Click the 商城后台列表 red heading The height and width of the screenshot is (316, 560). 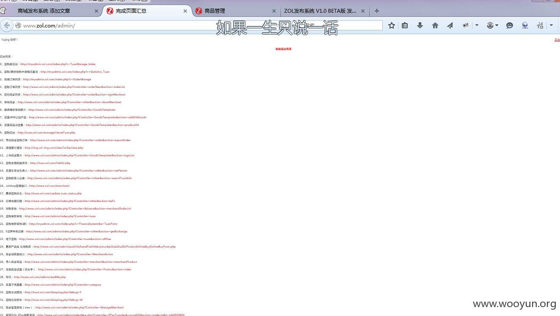click(283, 49)
